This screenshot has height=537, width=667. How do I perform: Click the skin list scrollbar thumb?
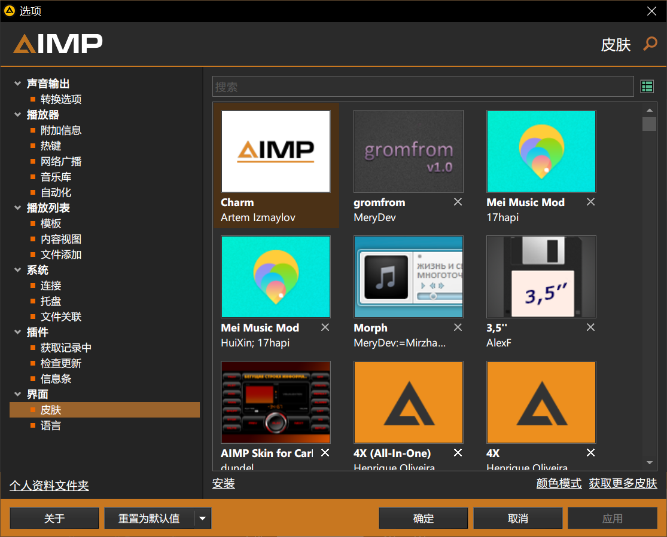(x=649, y=124)
